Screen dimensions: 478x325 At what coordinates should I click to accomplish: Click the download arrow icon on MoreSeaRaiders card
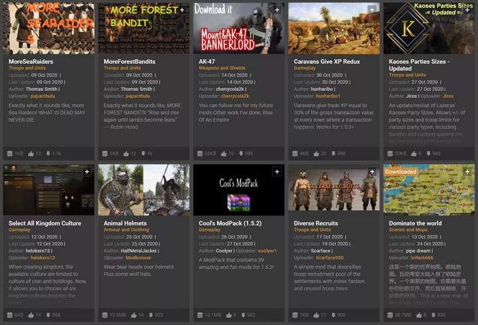tap(48, 153)
